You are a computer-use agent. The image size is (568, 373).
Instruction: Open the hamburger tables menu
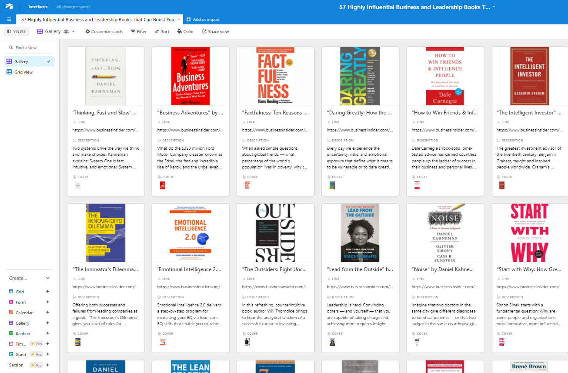point(9,20)
